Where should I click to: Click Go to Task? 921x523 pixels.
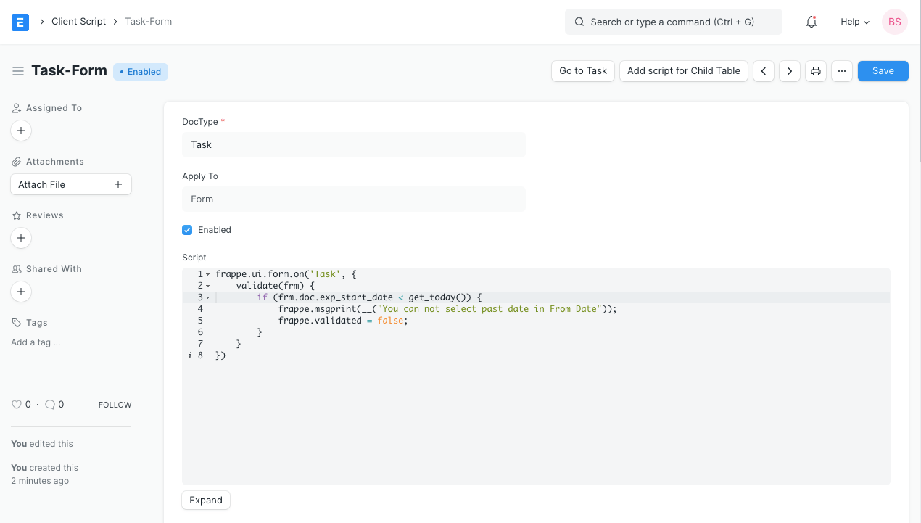582,70
